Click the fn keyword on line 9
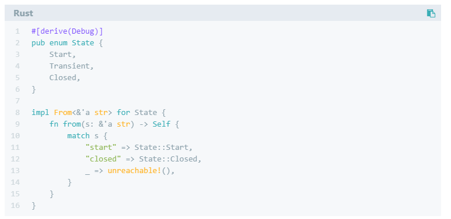The width and height of the screenshot is (451, 219). 54,124
